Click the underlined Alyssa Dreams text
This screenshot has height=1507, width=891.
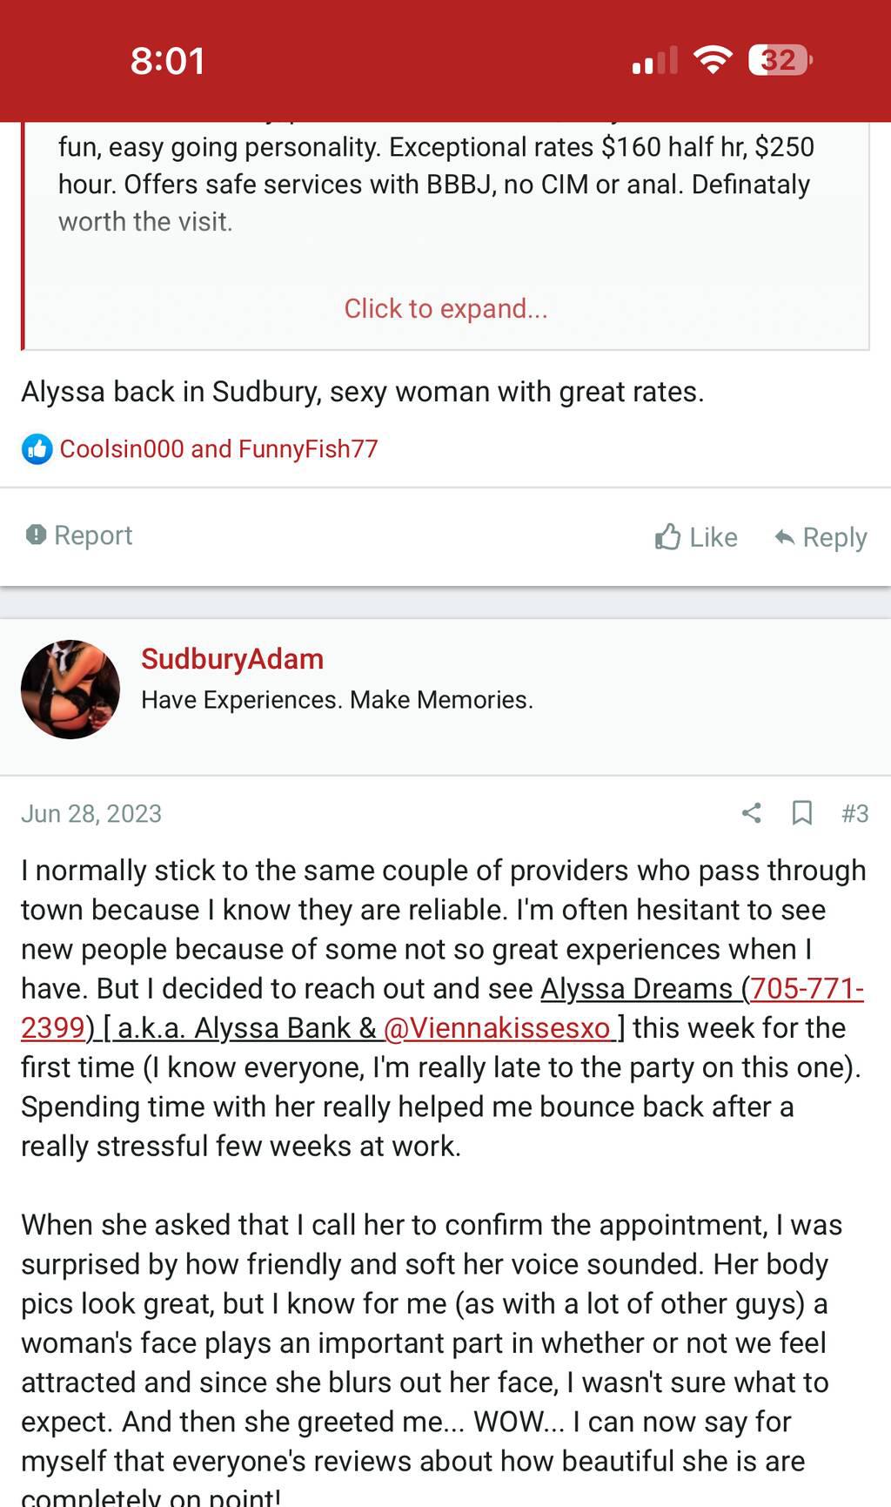(x=636, y=989)
